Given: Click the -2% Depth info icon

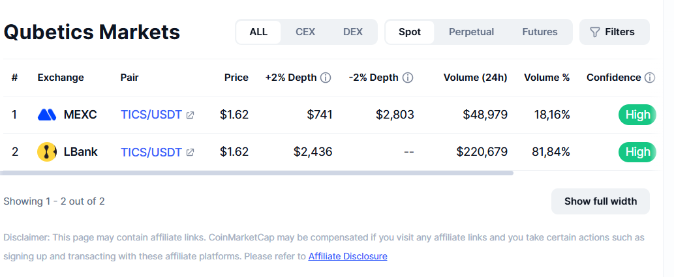Looking at the screenshot, I should 408,78.
